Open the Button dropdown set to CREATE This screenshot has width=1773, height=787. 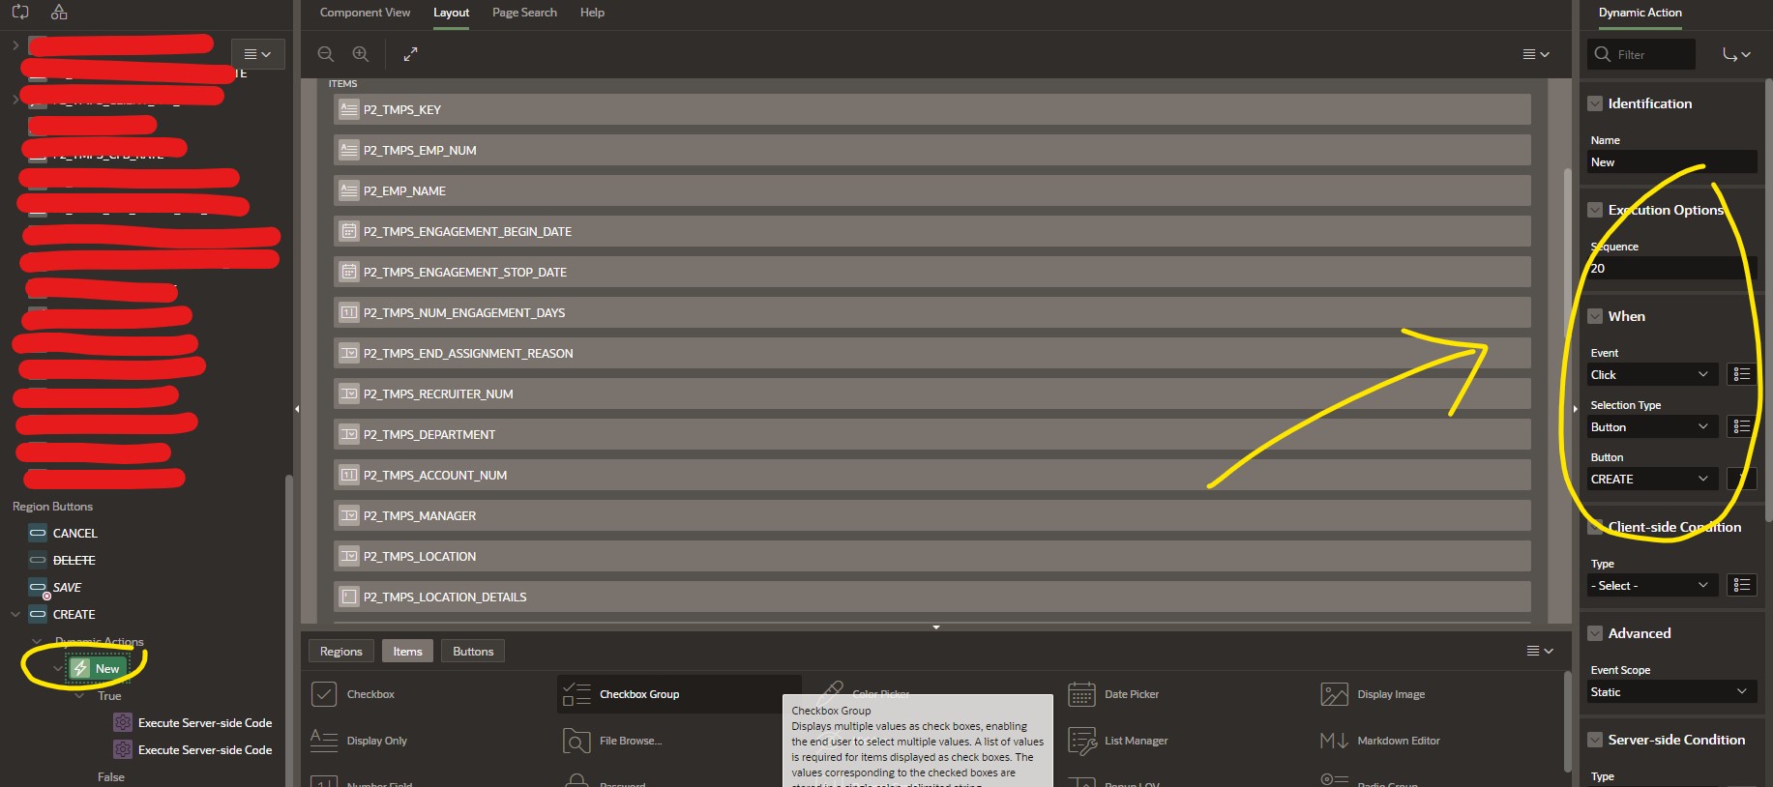click(x=1652, y=479)
